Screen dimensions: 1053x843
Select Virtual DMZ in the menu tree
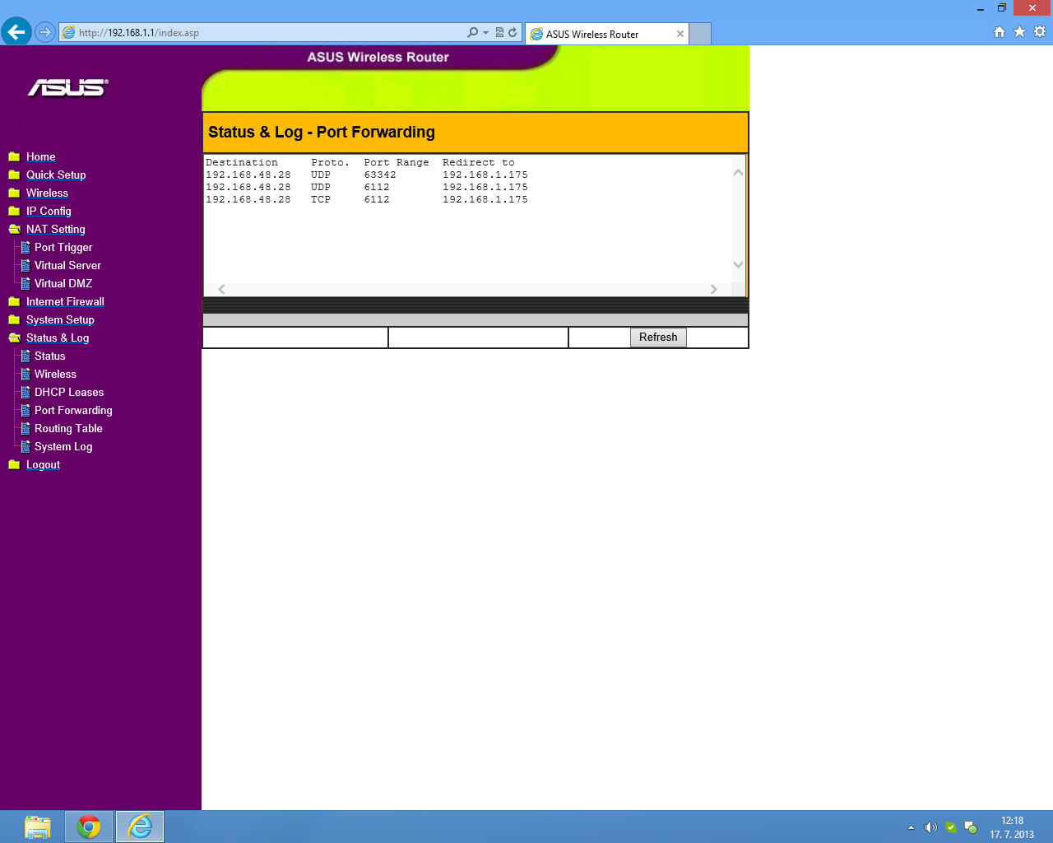tap(63, 283)
